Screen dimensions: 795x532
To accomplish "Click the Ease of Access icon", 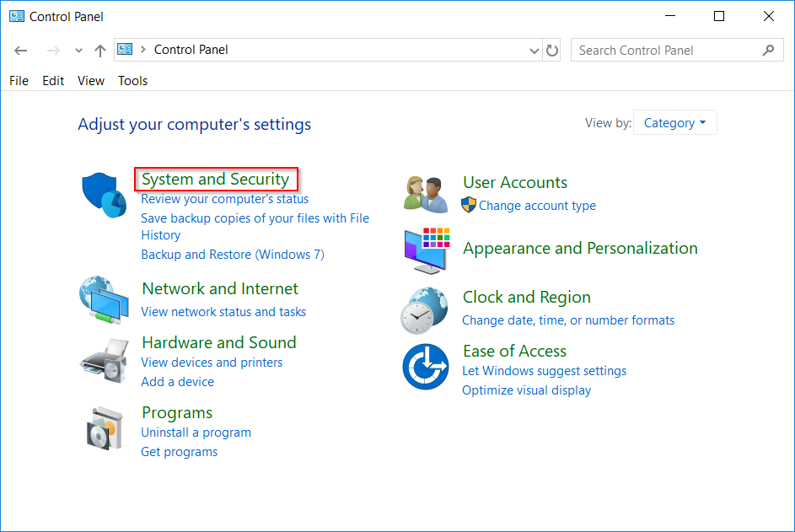I will click(x=426, y=367).
